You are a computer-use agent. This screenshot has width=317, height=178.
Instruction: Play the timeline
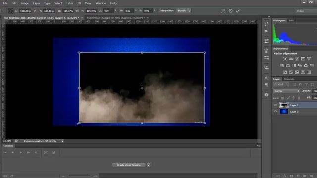(x=21, y=153)
